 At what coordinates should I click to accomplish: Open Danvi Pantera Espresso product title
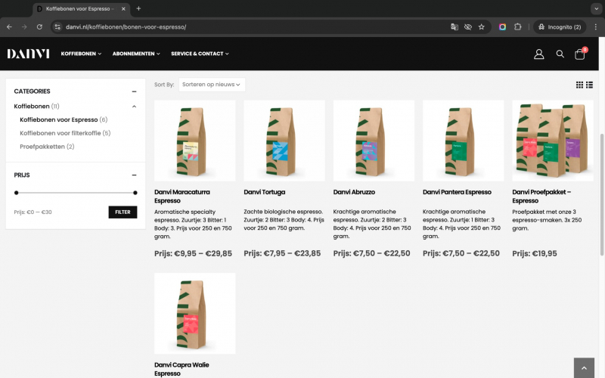(x=457, y=192)
